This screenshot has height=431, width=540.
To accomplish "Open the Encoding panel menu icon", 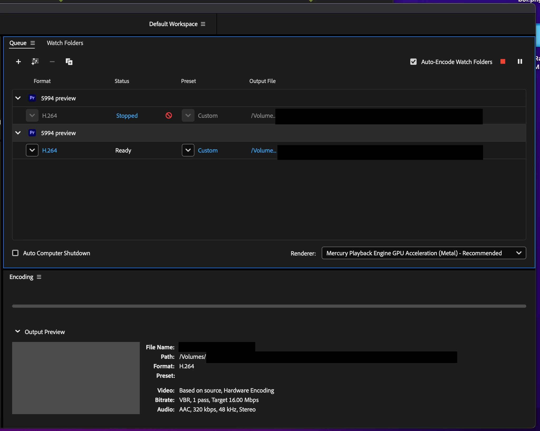I will (39, 277).
